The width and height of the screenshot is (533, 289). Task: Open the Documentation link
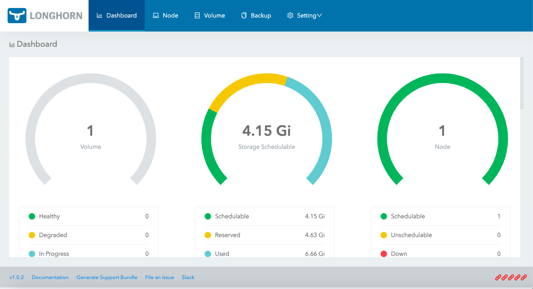tap(50, 277)
